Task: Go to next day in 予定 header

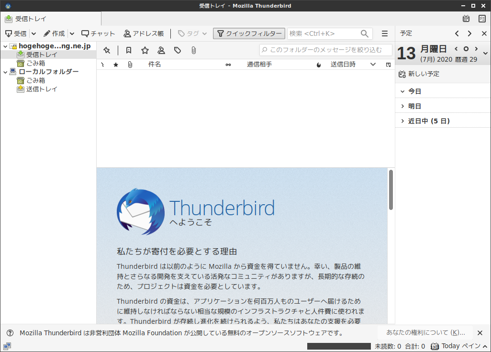Action: click(469, 33)
